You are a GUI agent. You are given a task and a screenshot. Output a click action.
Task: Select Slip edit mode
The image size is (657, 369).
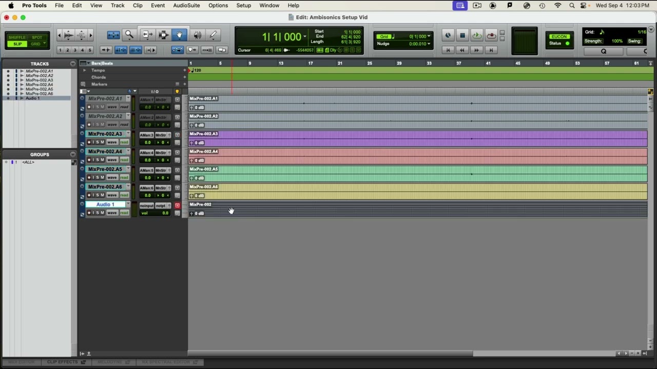pos(17,44)
